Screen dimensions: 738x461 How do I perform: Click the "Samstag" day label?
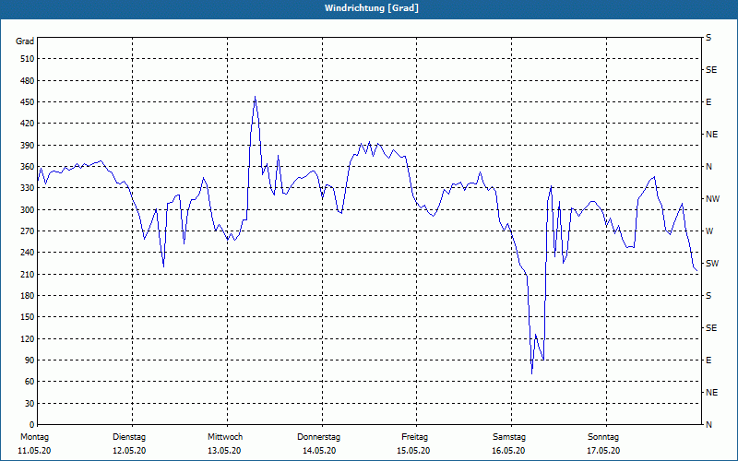point(509,437)
